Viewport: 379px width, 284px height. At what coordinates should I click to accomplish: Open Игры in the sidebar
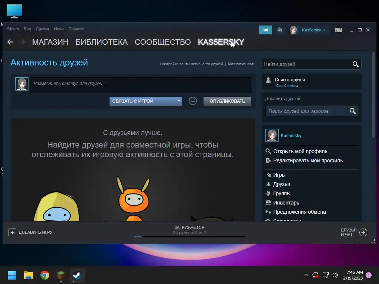click(x=279, y=175)
